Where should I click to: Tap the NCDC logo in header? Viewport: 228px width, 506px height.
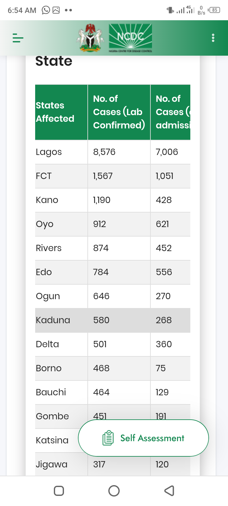(x=130, y=38)
